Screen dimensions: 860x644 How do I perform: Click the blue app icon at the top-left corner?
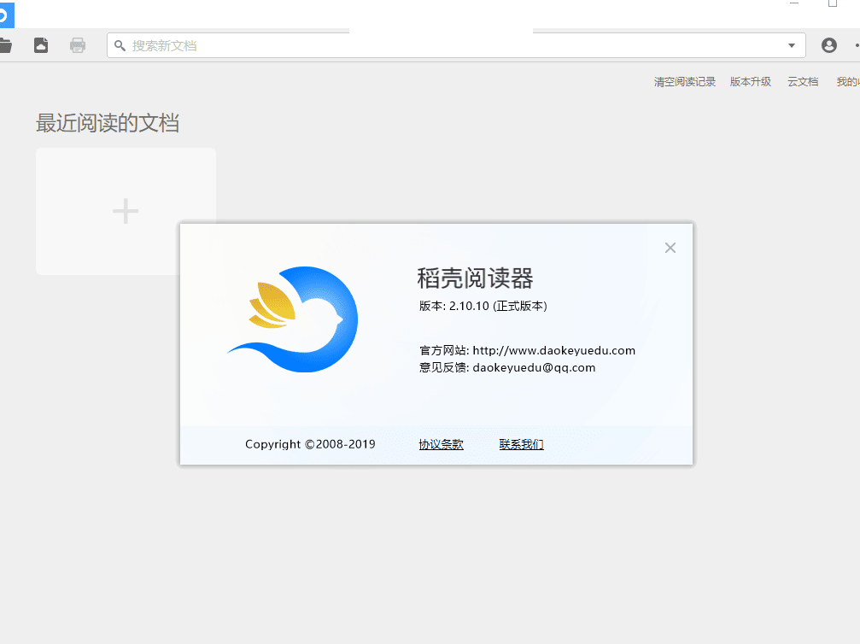[8, 15]
